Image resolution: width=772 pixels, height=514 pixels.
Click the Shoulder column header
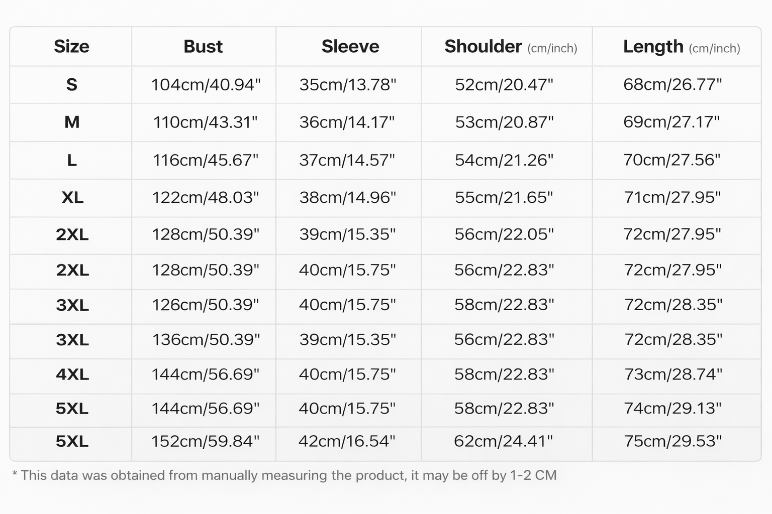click(510, 47)
